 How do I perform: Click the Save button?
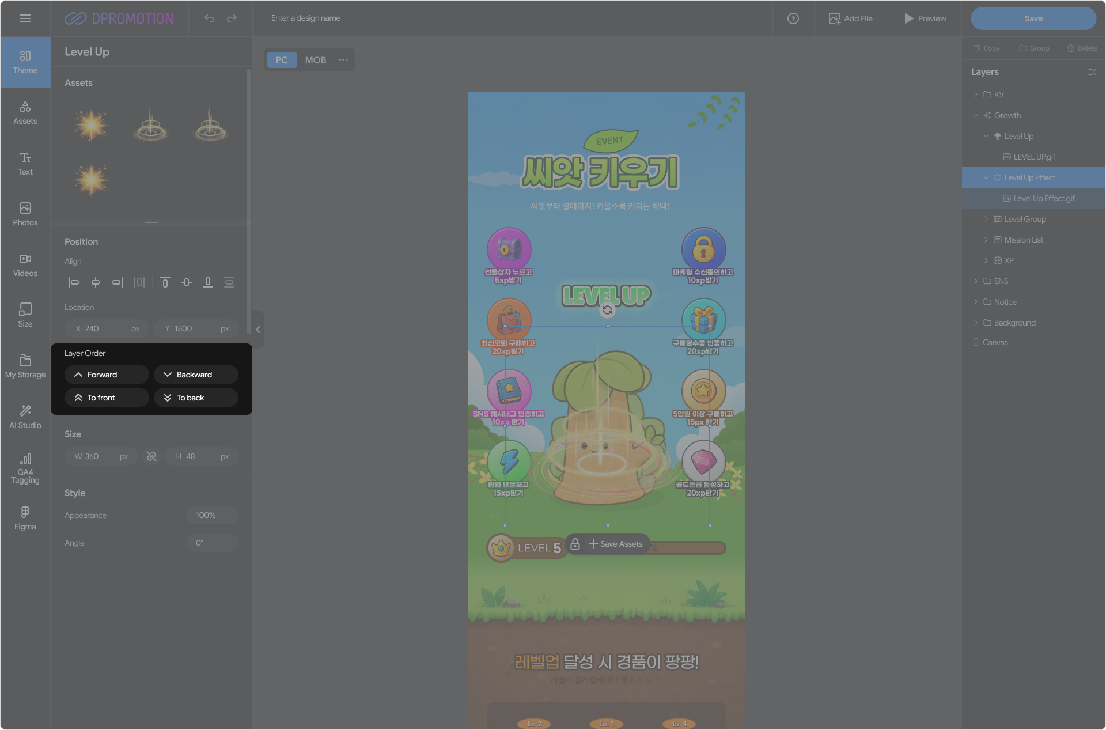1033,18
